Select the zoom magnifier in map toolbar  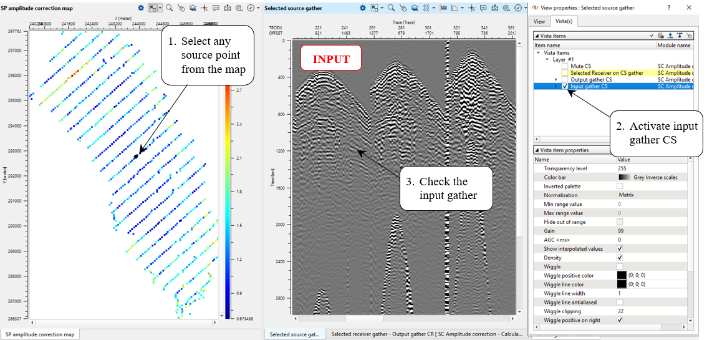click(x=169, y=8)
